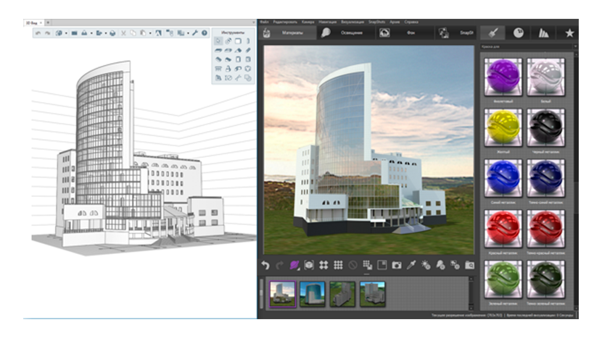
Task: Open the Файл menu in the render window
Action: click(x=265, y=22)
